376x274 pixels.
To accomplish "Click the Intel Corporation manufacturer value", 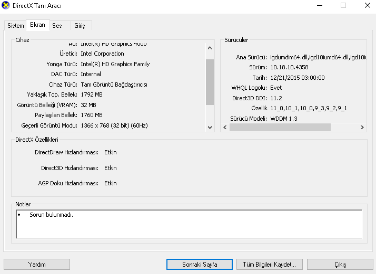I will [102, 54].
